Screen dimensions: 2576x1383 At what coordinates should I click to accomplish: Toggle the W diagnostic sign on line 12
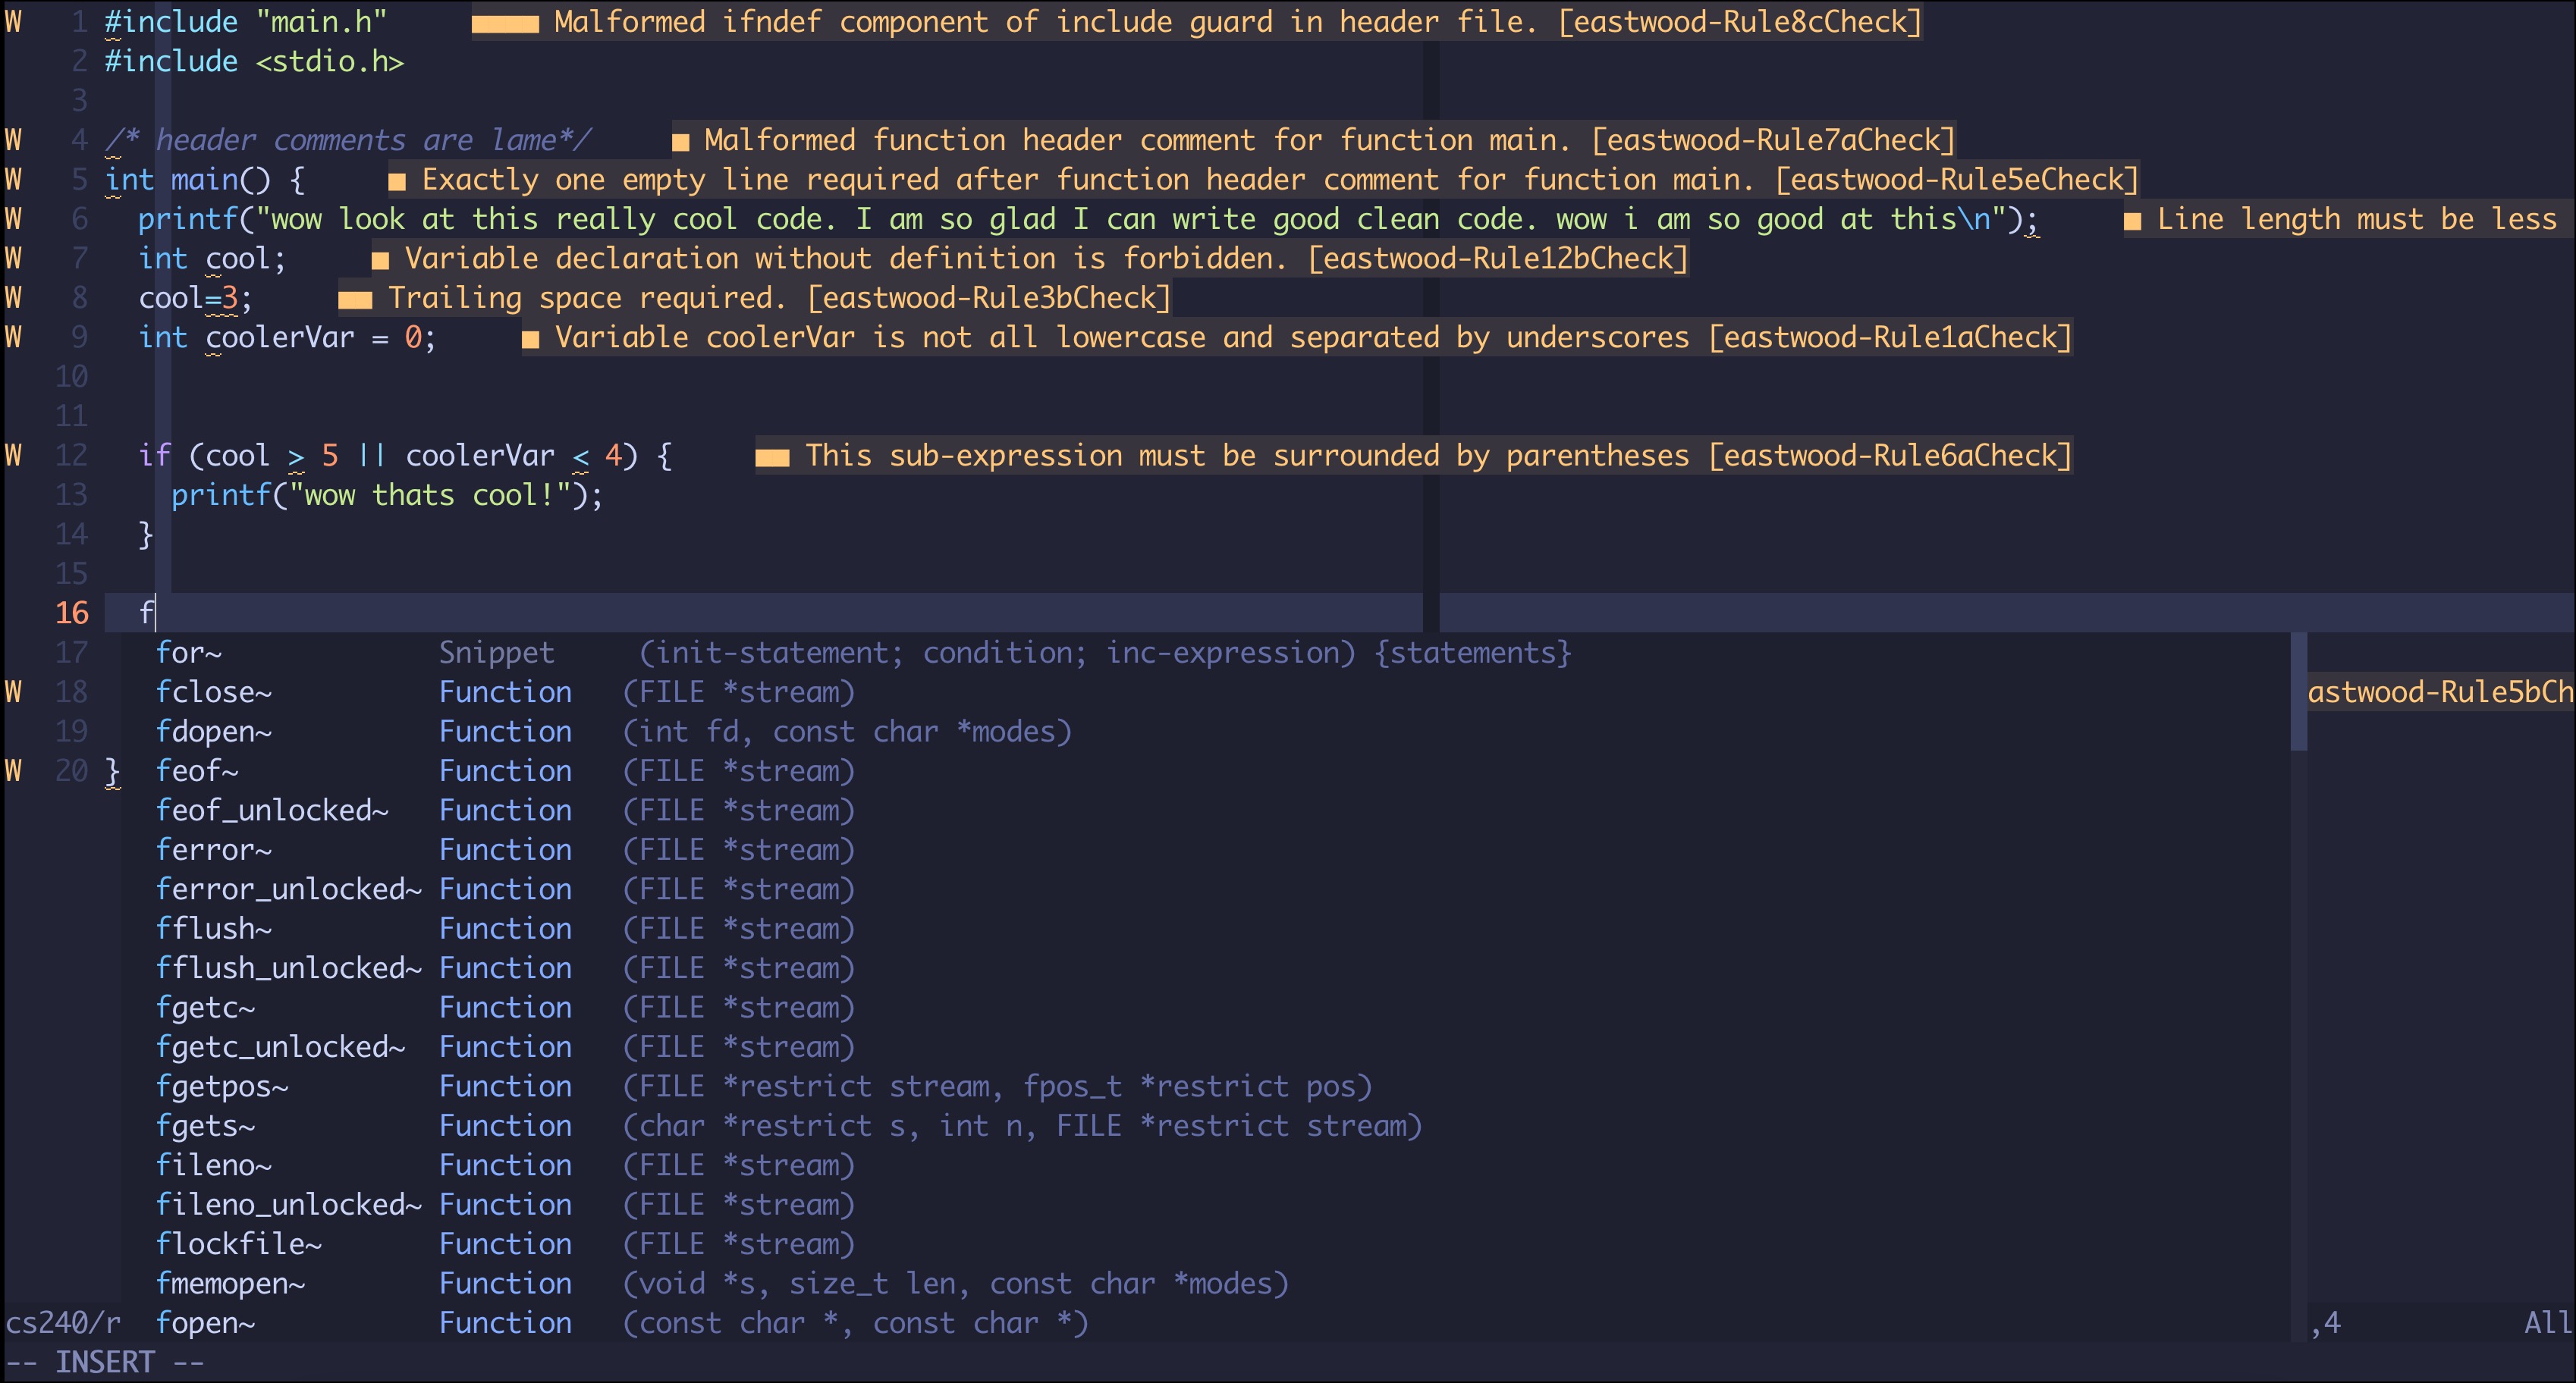click(13, 455)
